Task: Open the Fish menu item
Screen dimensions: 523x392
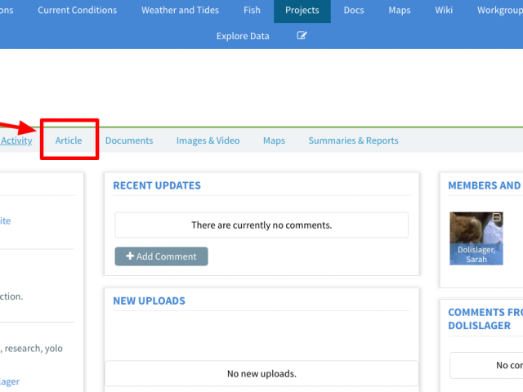Action: click(x=252, y=11)
